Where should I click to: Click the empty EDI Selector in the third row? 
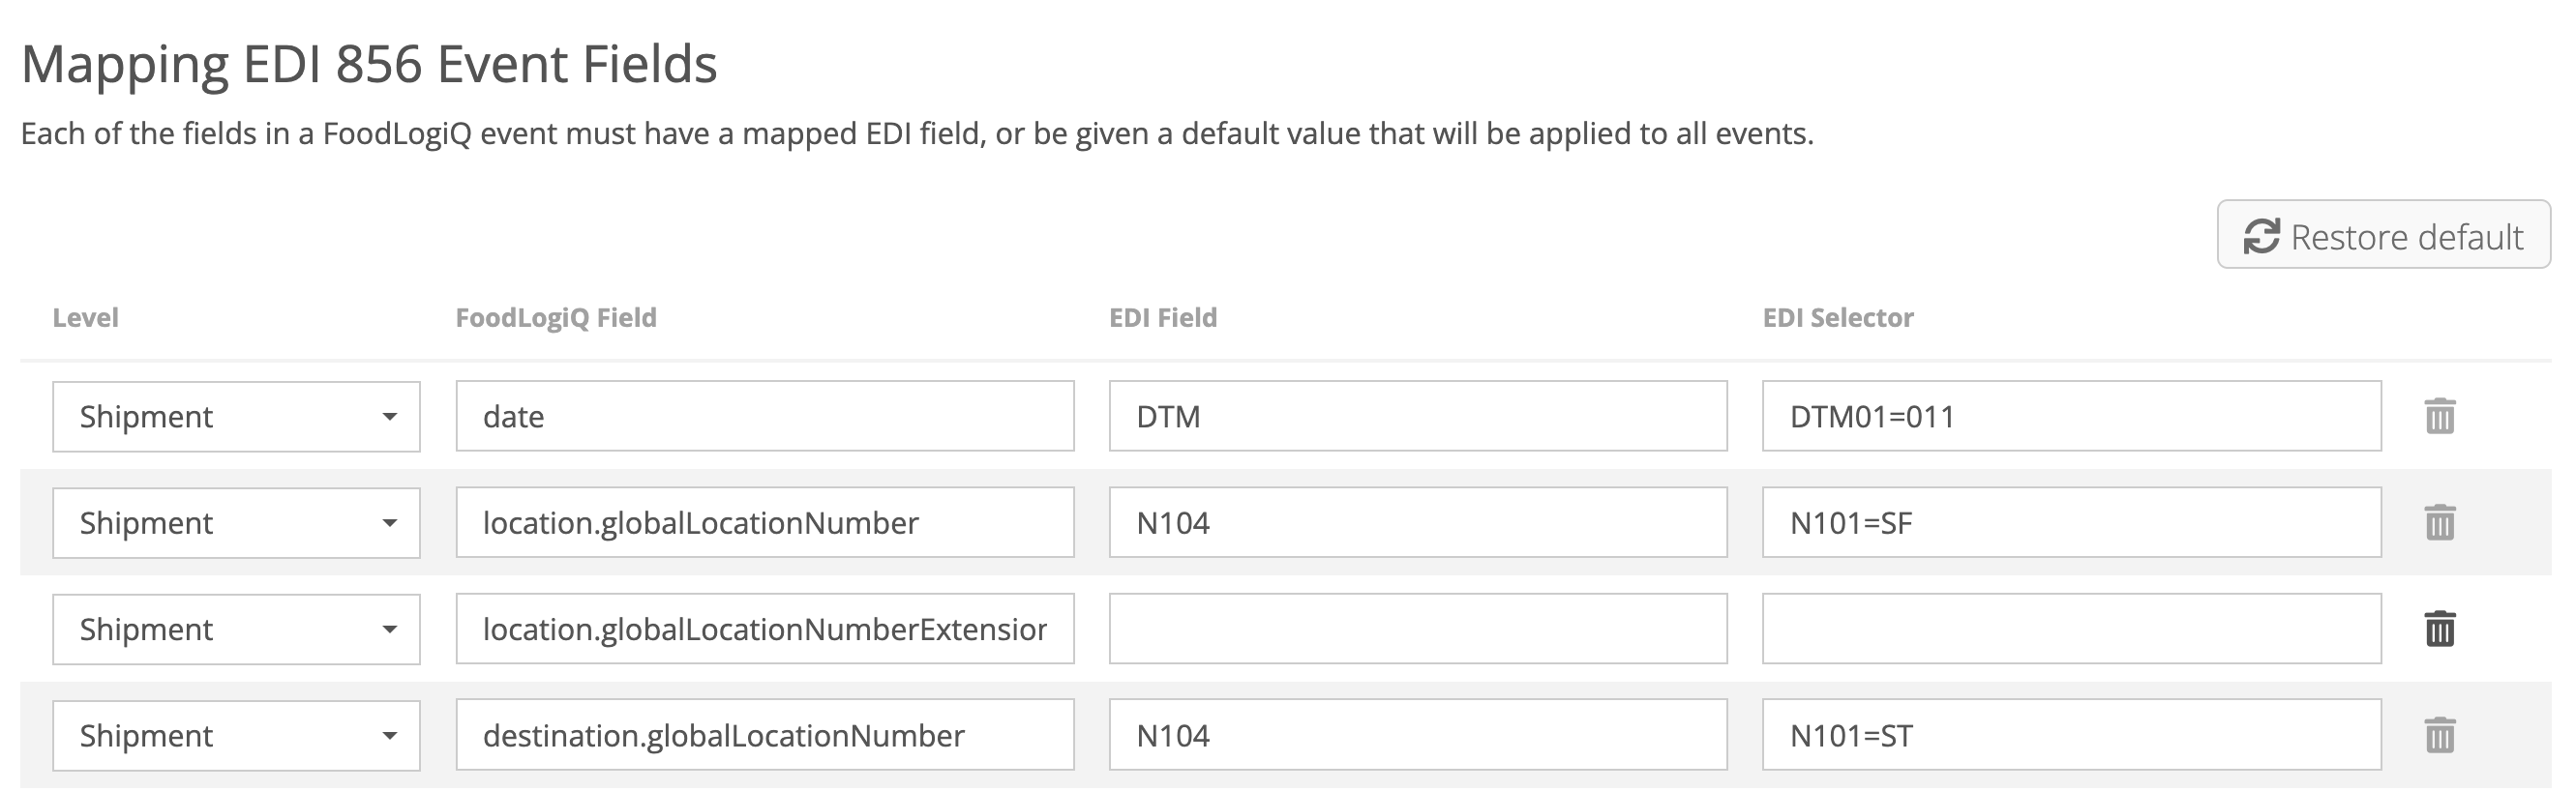pyautogui.click(x=2071, y=630)
